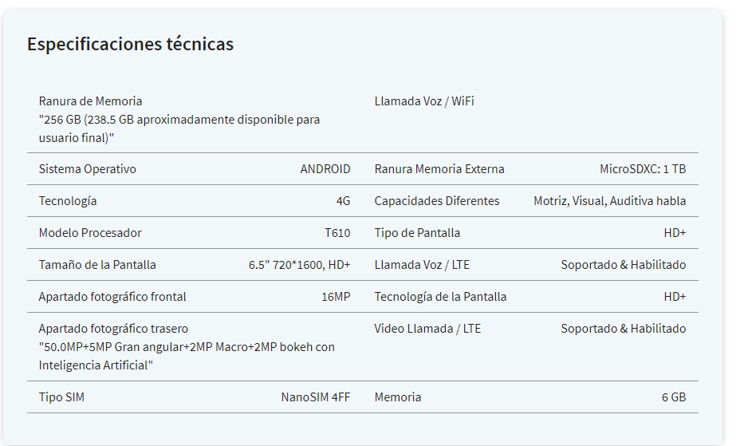Screen dimensions: 740x446
Task: Click the 256 GB storage description text
Action: click(x=179, y=128)
